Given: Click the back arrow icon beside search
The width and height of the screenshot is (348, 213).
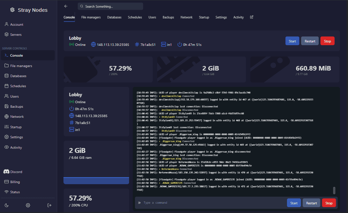Looking at the screenshot, I should tap(66, 6).
